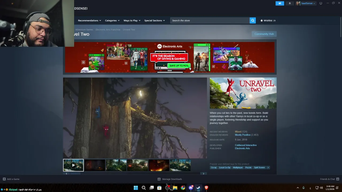This screenshot has width=342, height=192.
Task: Open File Explorer from the taskbar
Action: [x=175, y=188]
